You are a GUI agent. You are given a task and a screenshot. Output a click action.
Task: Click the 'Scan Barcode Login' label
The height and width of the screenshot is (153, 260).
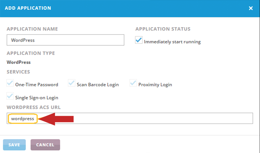click(98, 85)
